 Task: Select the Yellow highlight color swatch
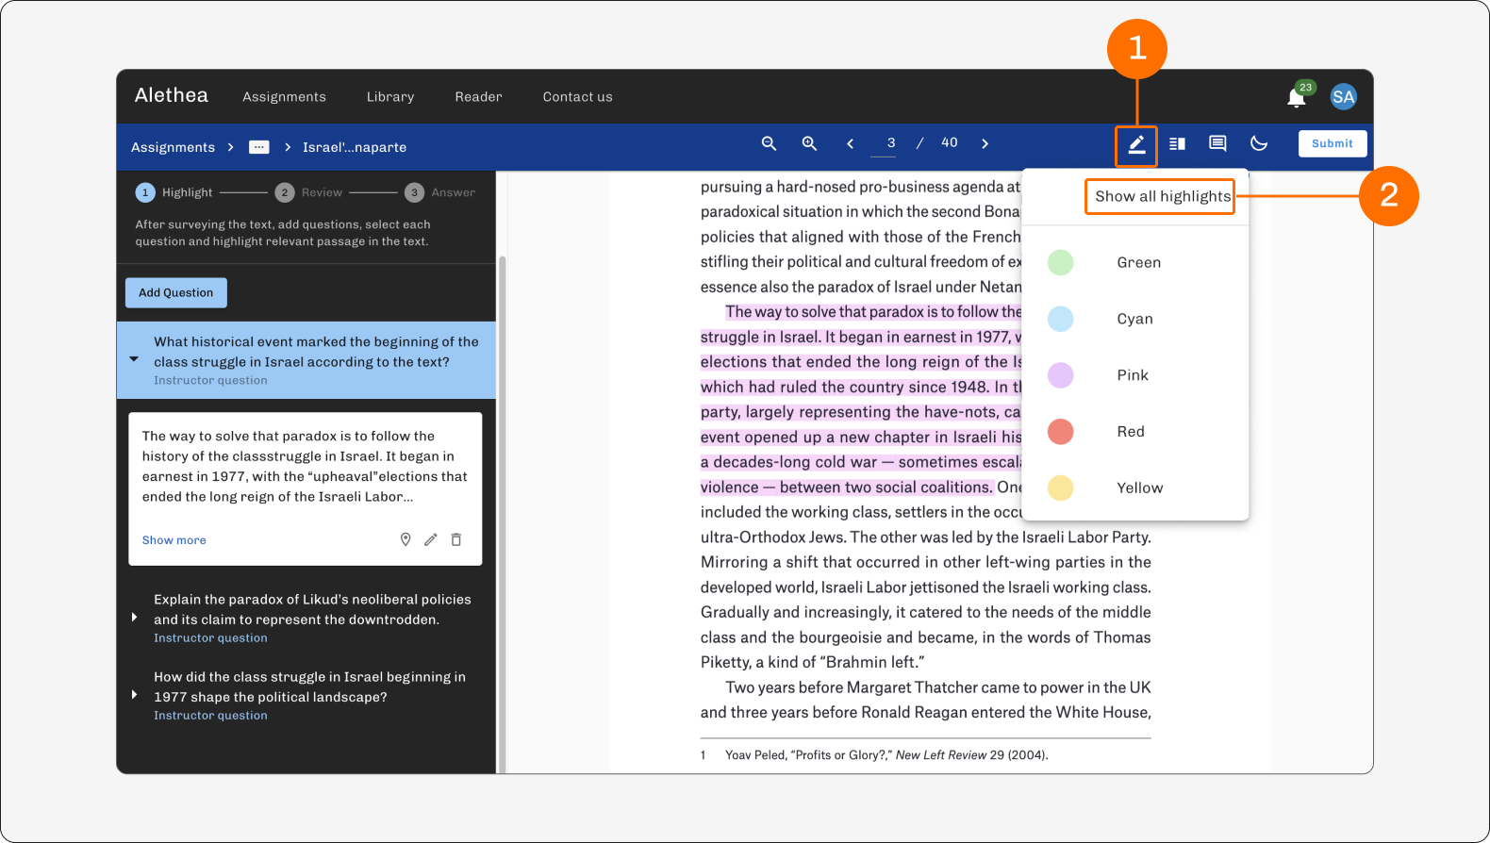1061,488
